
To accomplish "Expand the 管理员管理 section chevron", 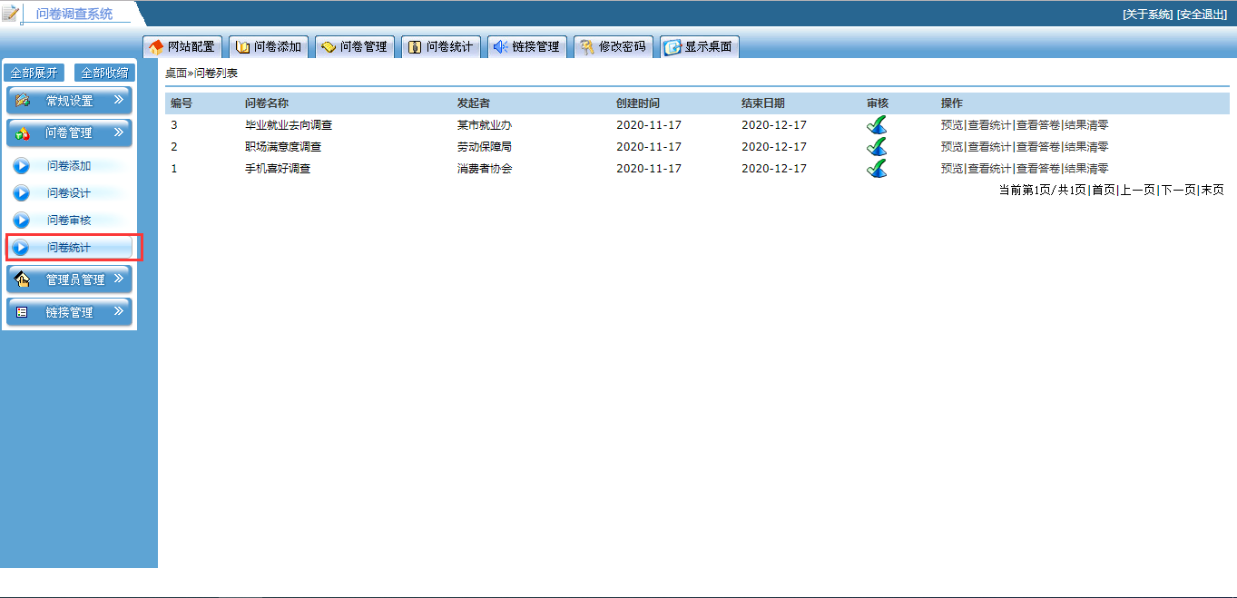I will [x=118, y=279].
